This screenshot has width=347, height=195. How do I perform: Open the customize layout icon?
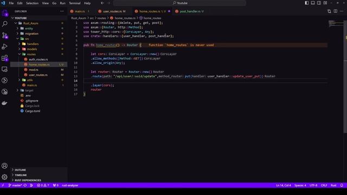pos(325,3)
